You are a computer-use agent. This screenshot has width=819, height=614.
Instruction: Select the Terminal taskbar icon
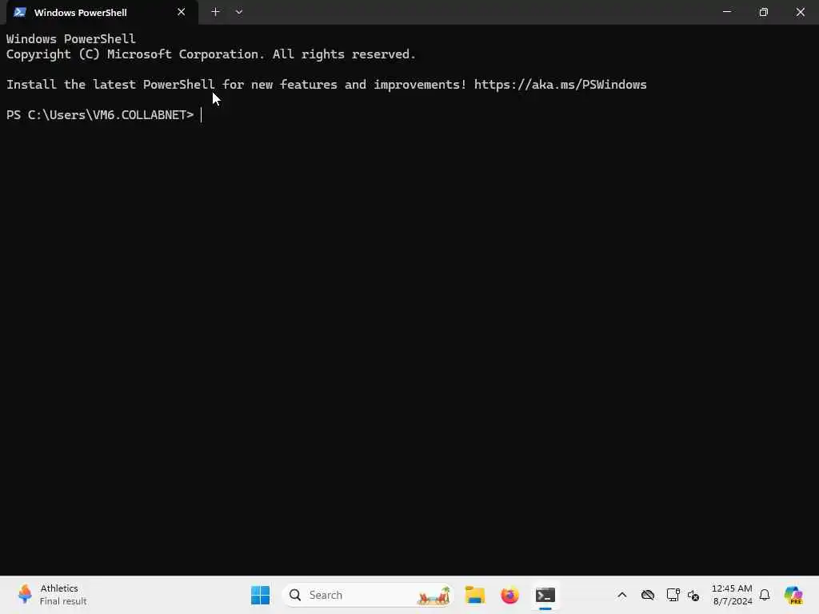click(x=545, y=595)
